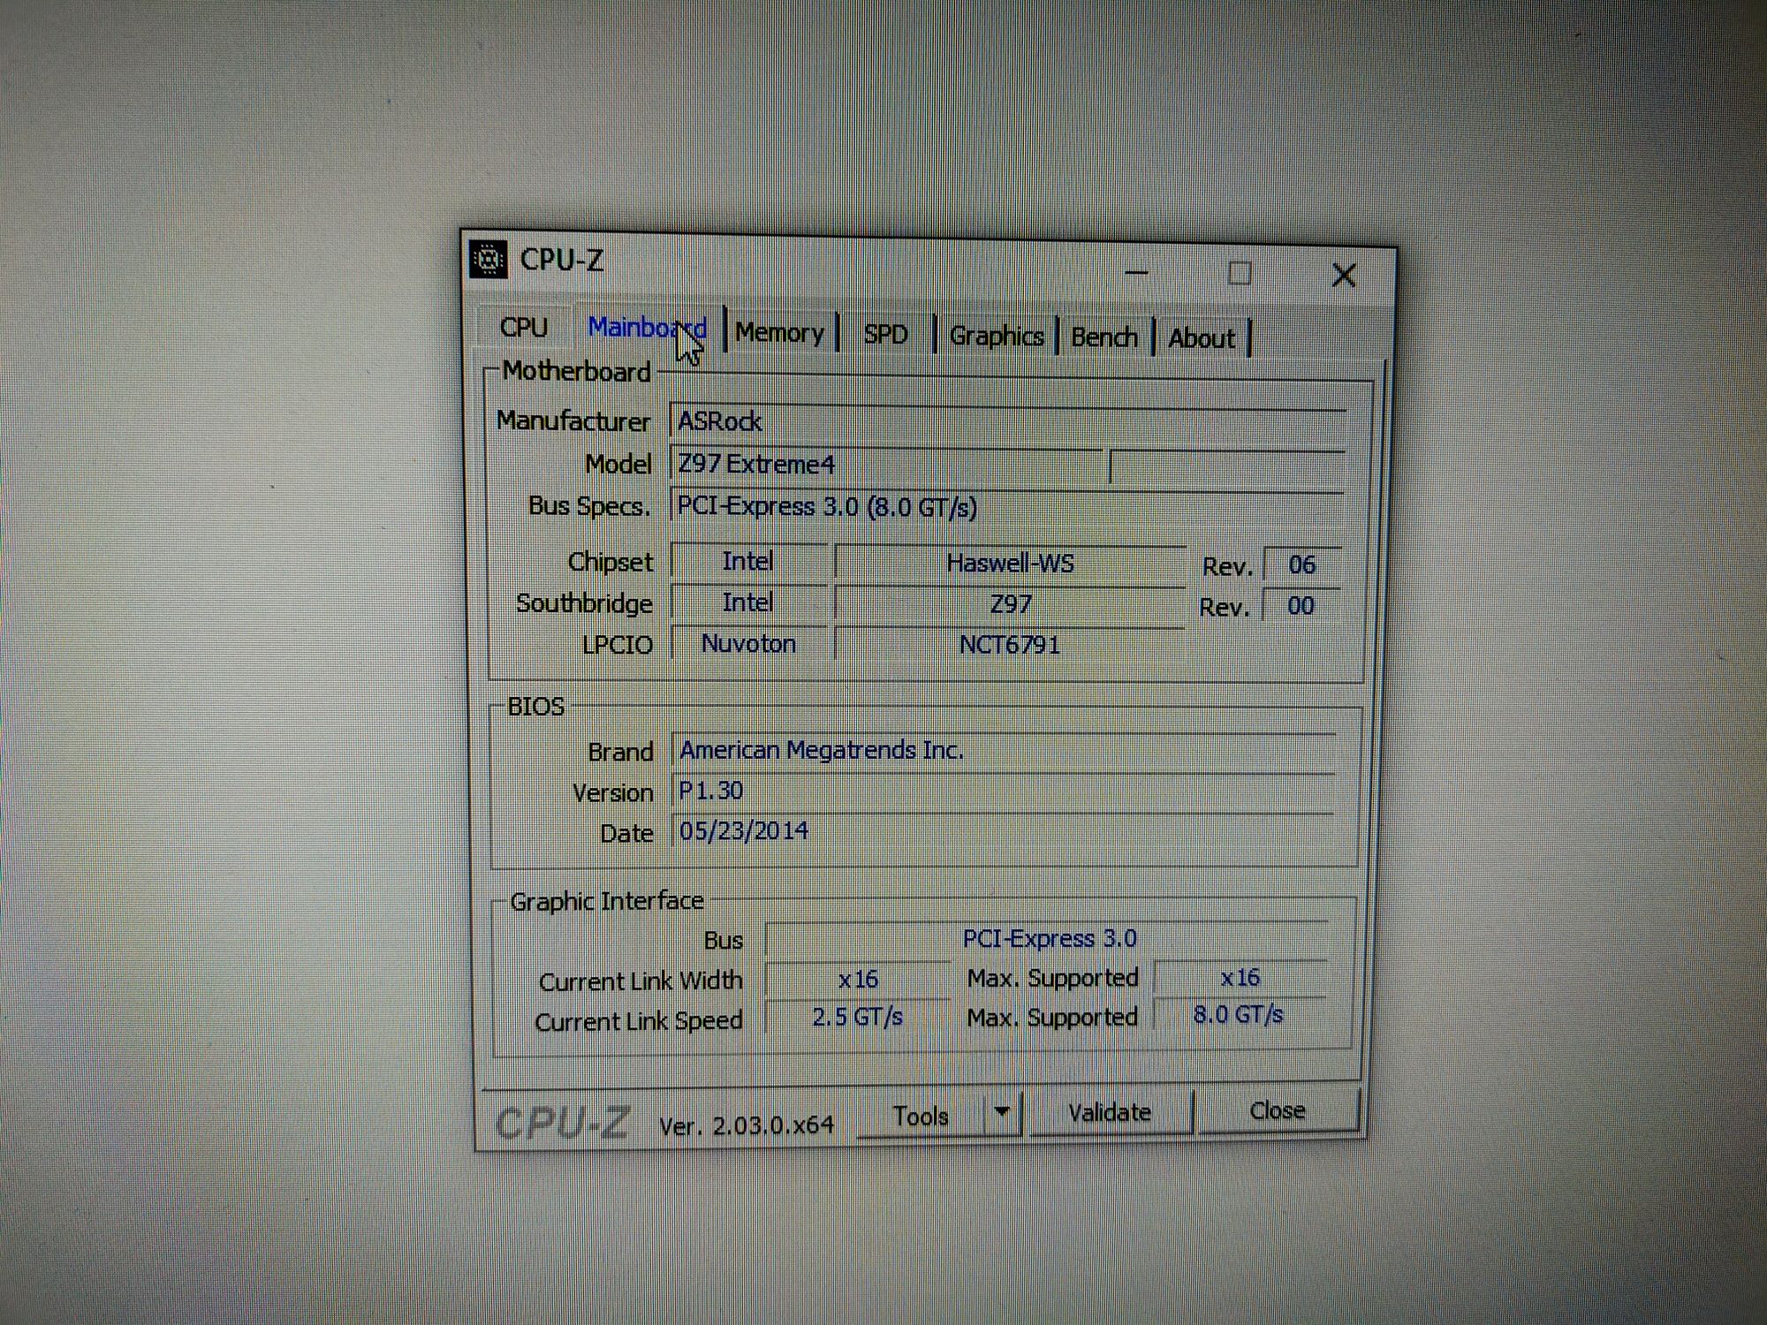Click the NCT6791 LPCIO value

[1010, 646]
